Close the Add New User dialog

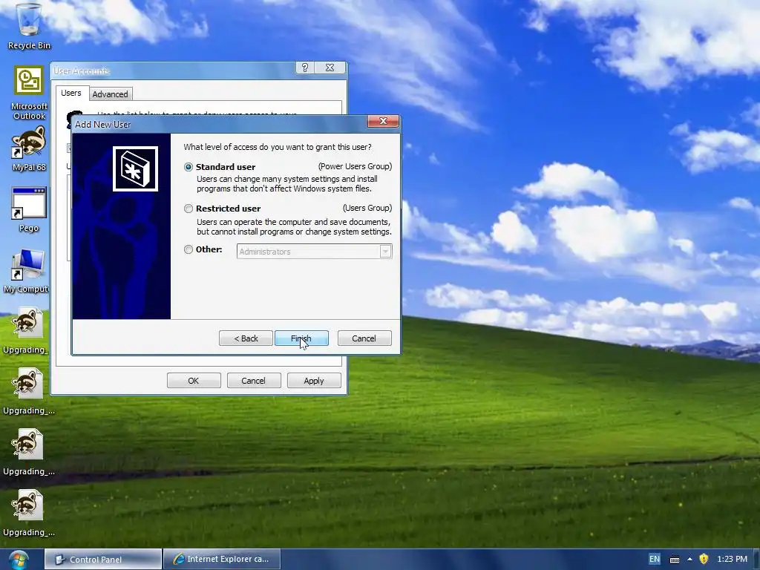tap(383, 121)
